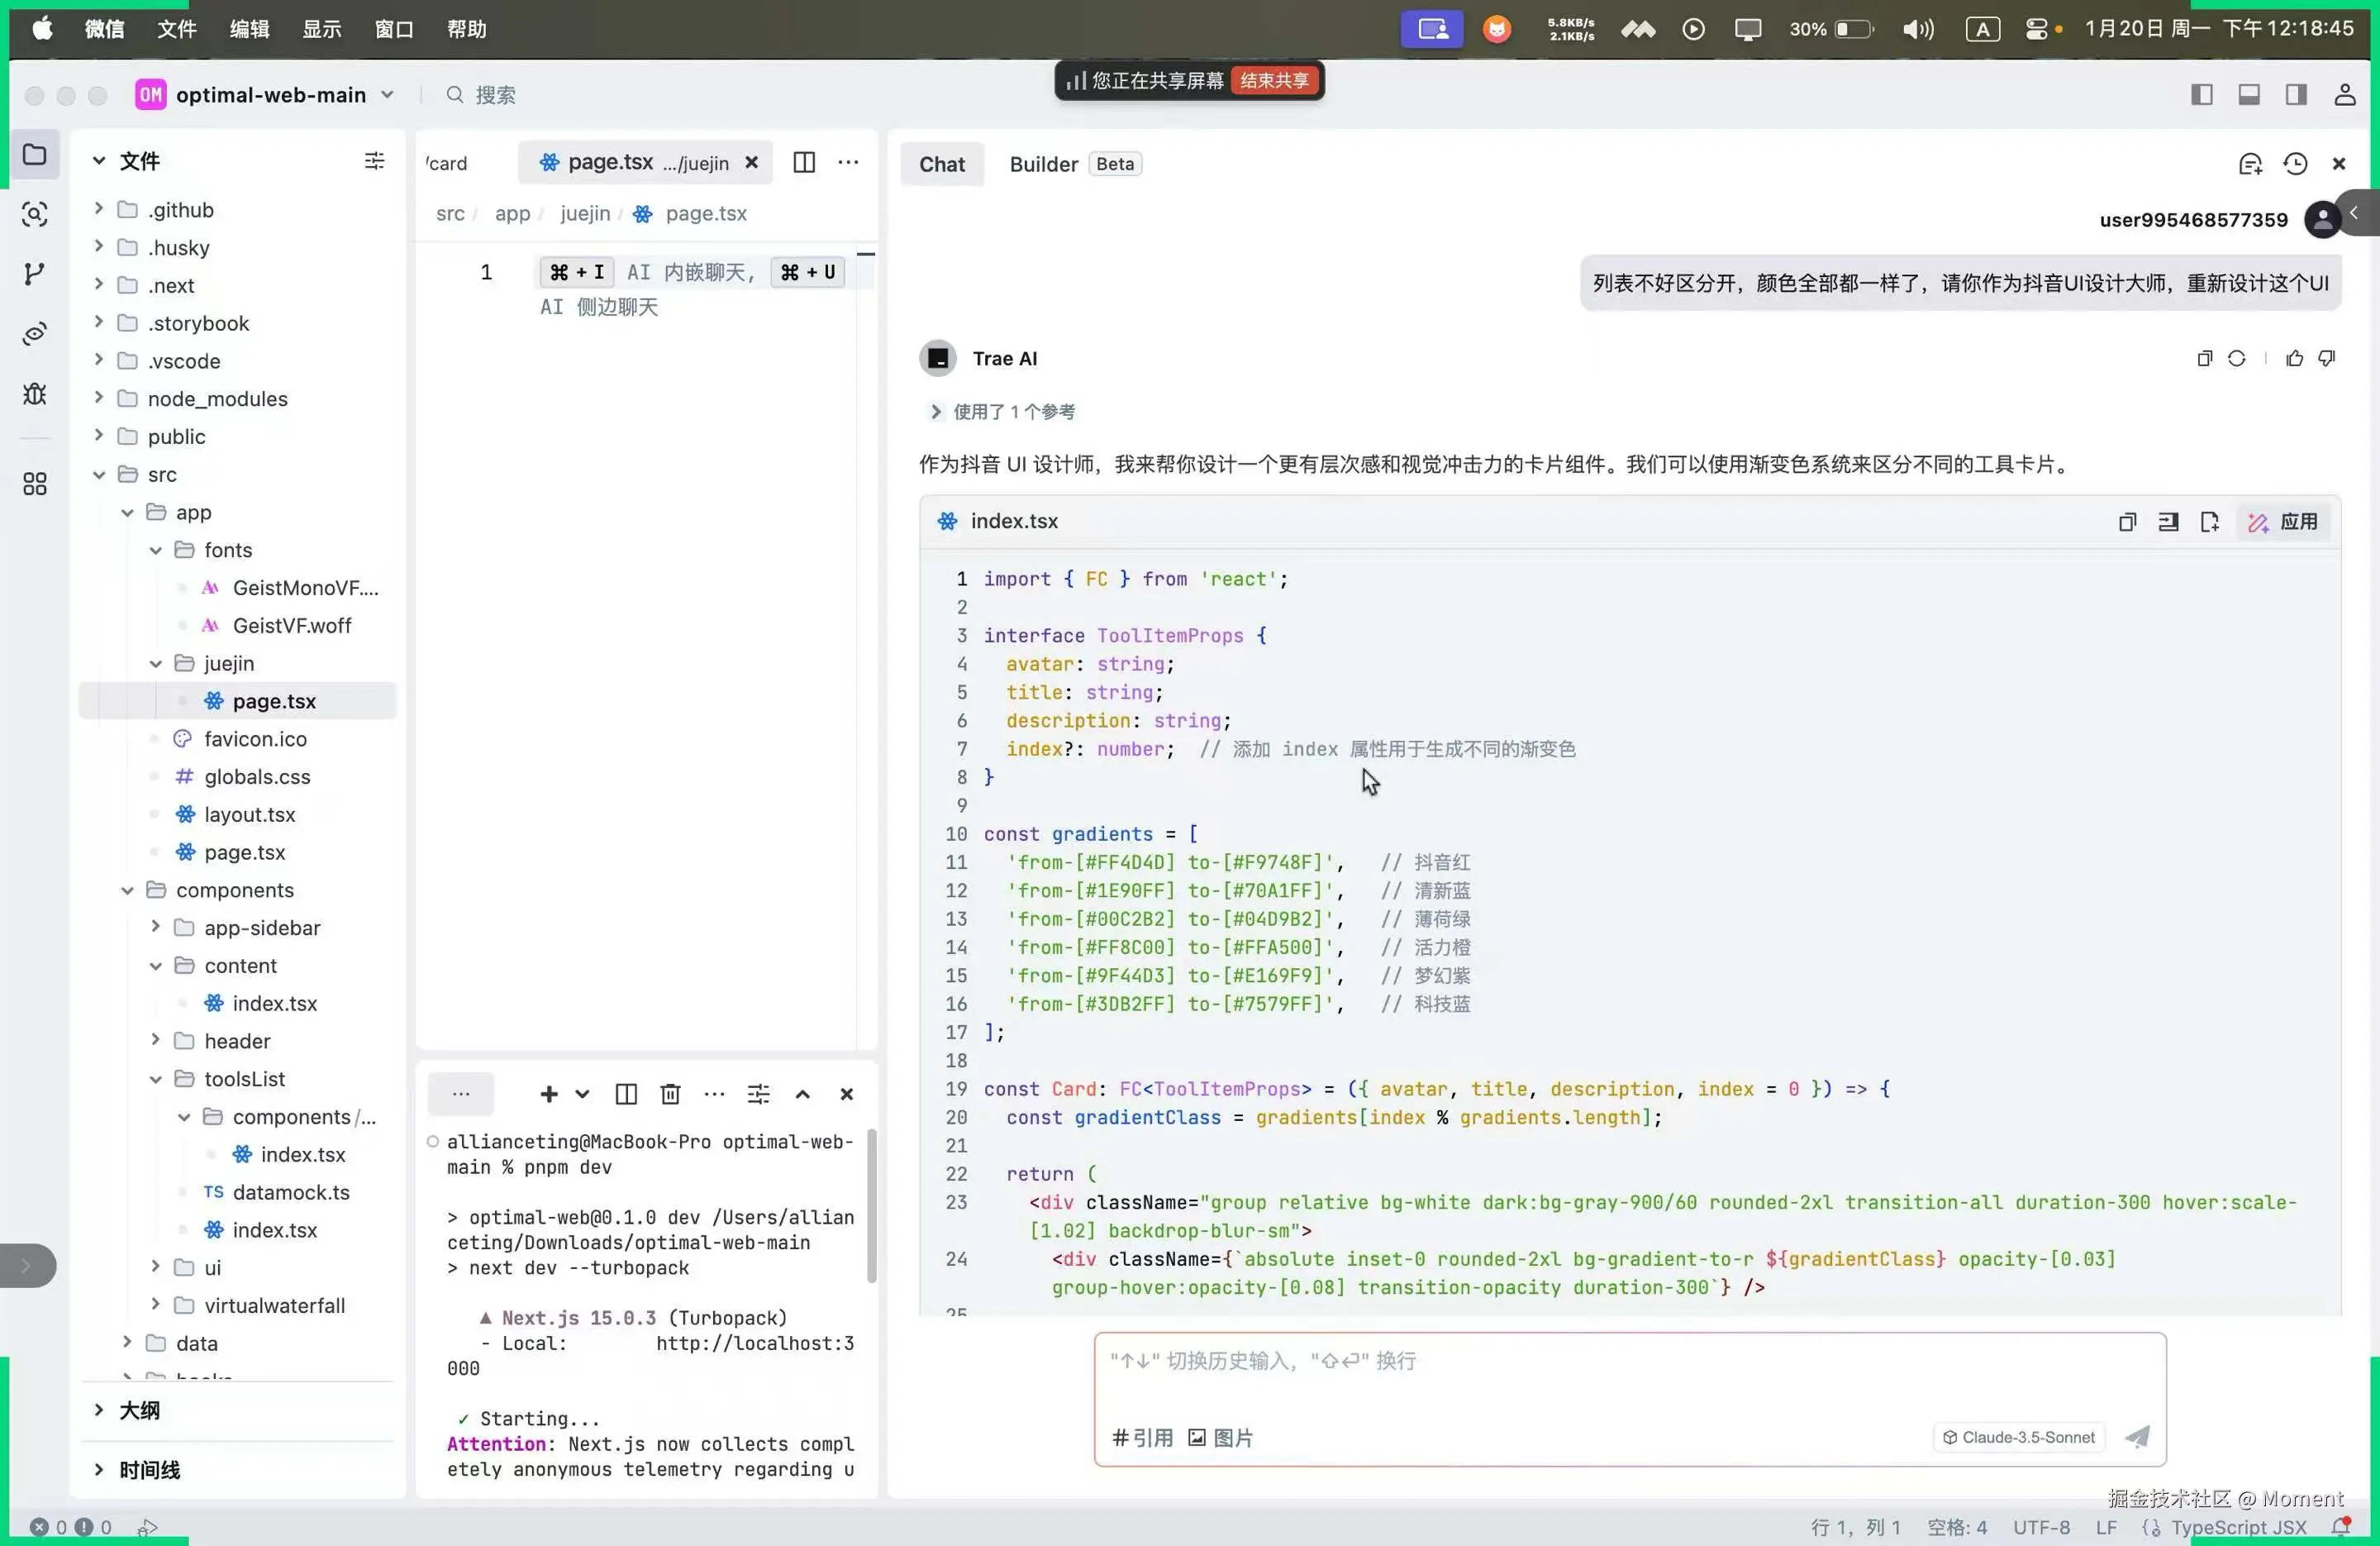Screen dimensions: 2380x1546
Task: Copy the index.tsx code block
Action: (2127, 522)
